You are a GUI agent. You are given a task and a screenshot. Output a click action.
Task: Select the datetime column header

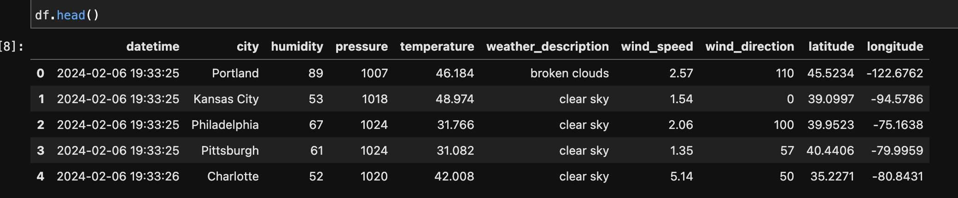tap(152, 47)
